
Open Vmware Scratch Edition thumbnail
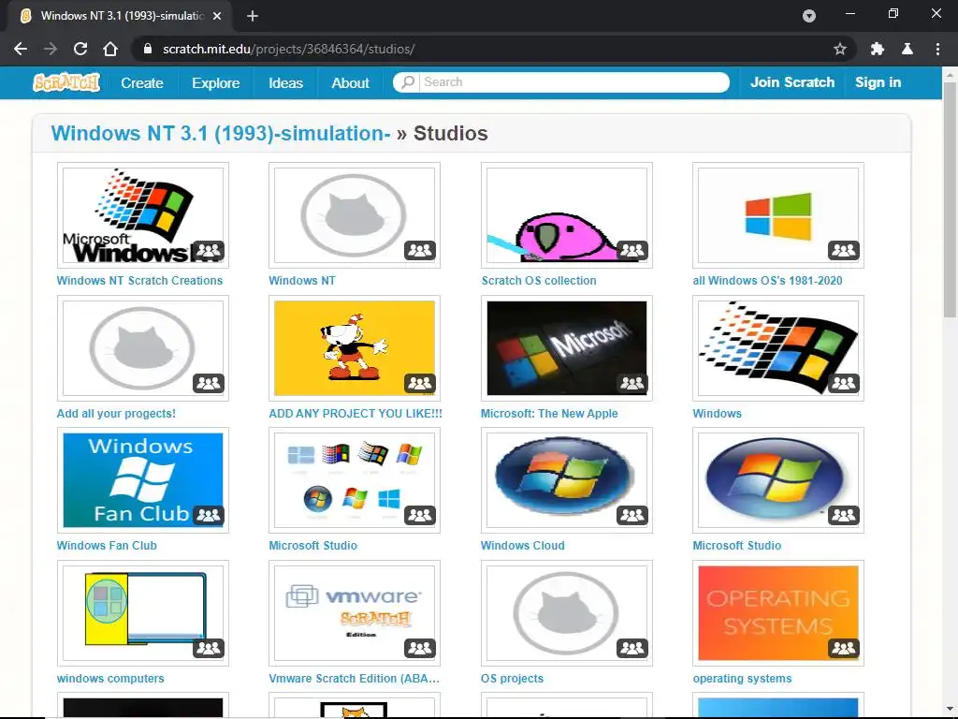coord(355,612)
